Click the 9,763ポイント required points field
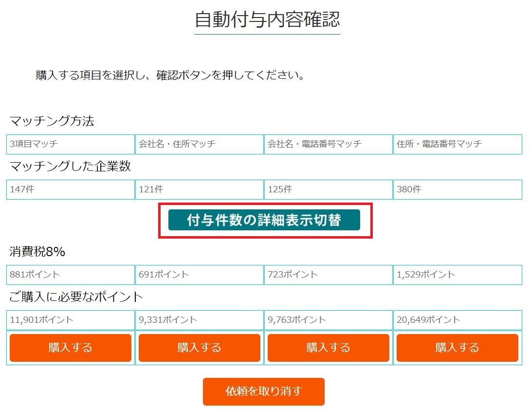This screenshot has width=530, height=410. 329,320
